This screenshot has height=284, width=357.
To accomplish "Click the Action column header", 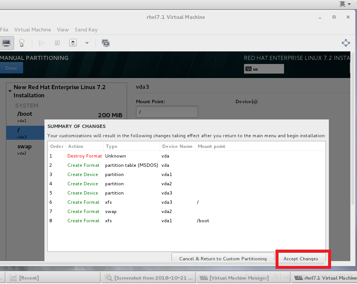I will tap(84, 146).
